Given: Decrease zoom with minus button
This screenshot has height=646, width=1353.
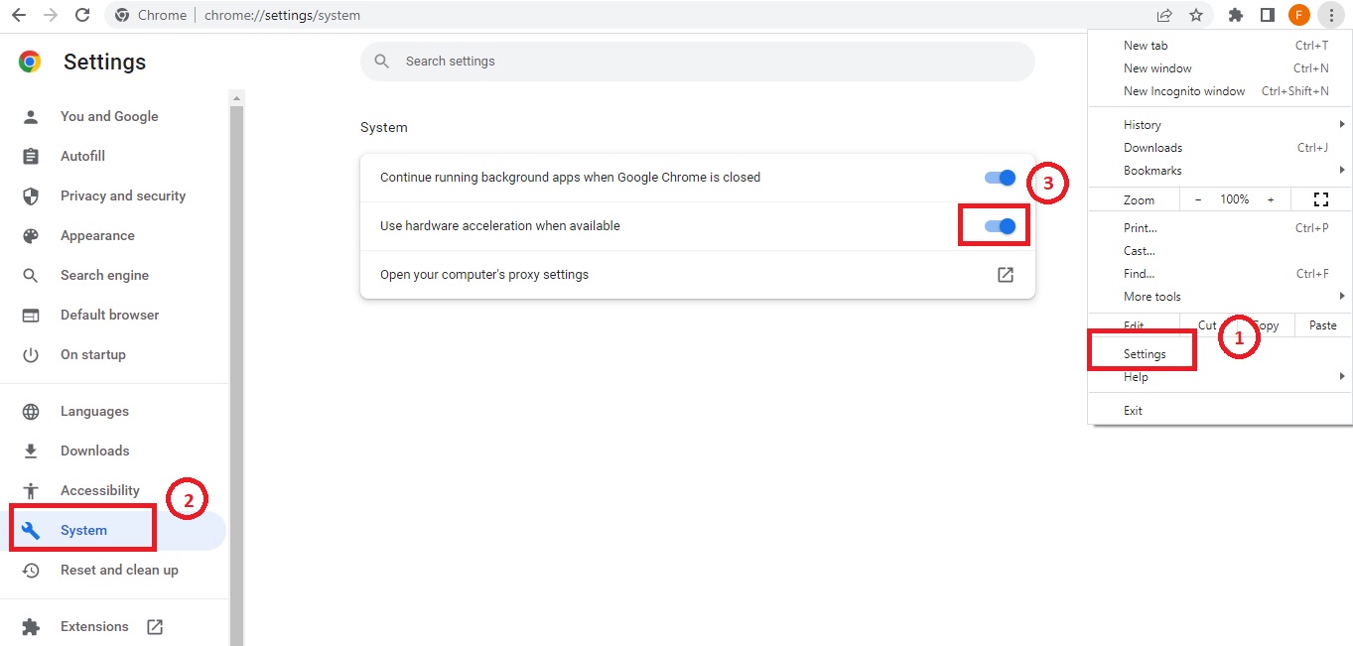Looking at the screenshot, I should tap(1198, 199).
